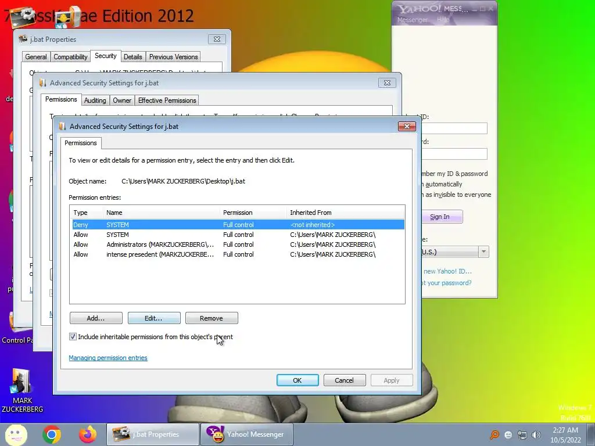Image resolution: width=595 pixels, height=446 pixels.
Task: Click the Yahoo password input field
Action: coord(454,153)
